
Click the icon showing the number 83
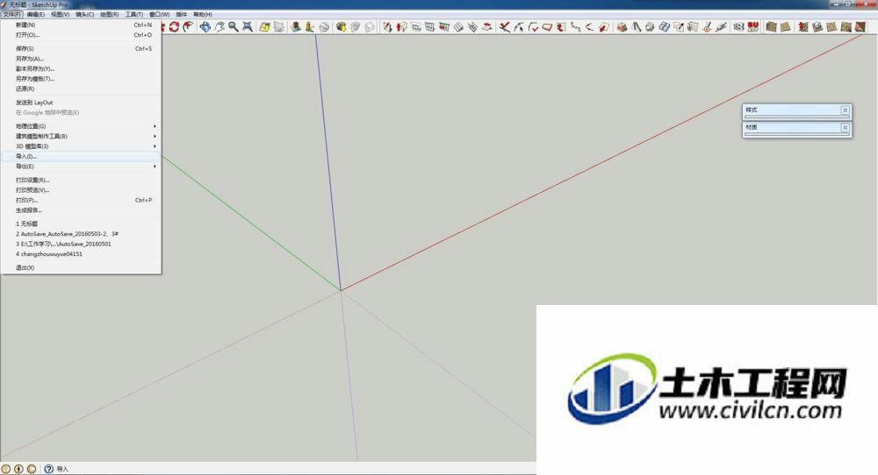[738, 27]
